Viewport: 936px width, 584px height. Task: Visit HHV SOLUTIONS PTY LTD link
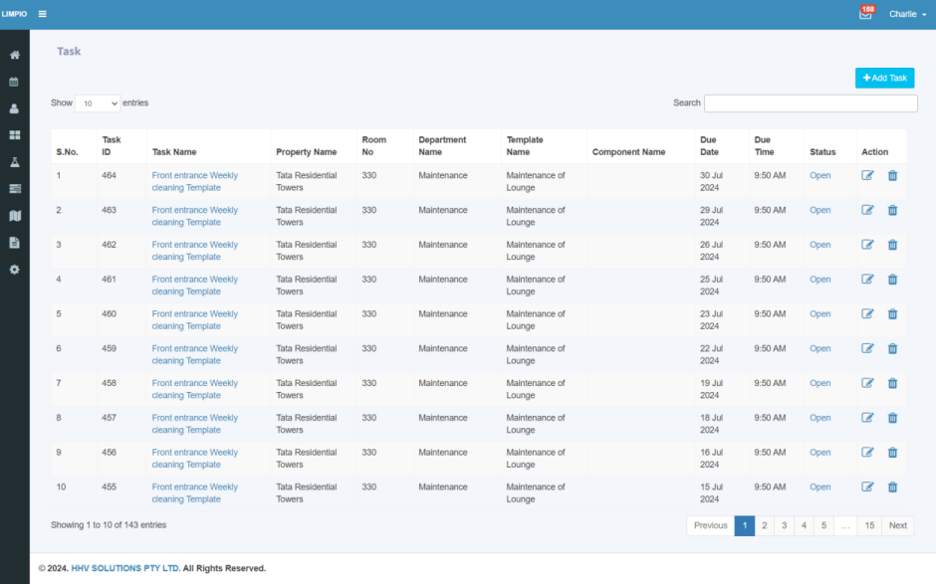(x=125, y=568)
